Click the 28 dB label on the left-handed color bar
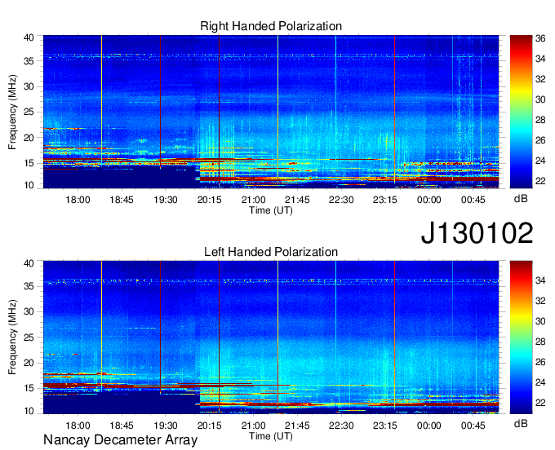 (540, 342)
